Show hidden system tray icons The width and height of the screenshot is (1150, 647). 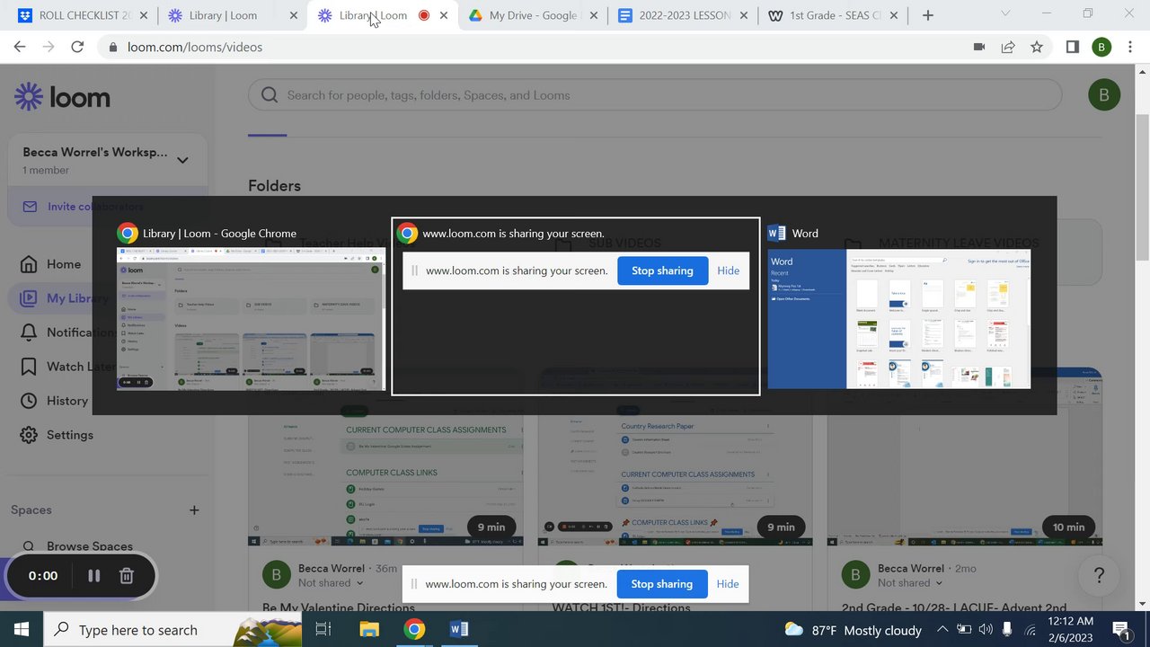pyautogui.click(x=942, y=630)
